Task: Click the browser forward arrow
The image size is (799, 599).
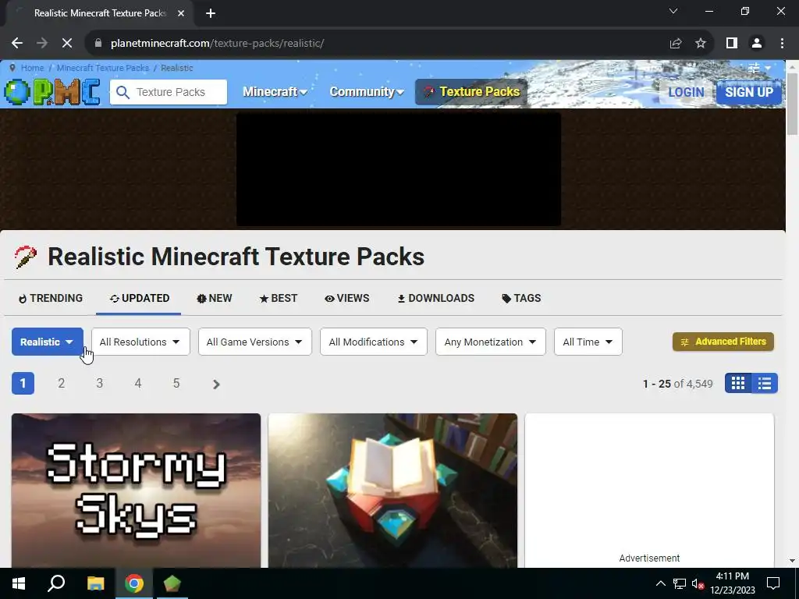Action: pyautogui.click(x=42, y=44)
